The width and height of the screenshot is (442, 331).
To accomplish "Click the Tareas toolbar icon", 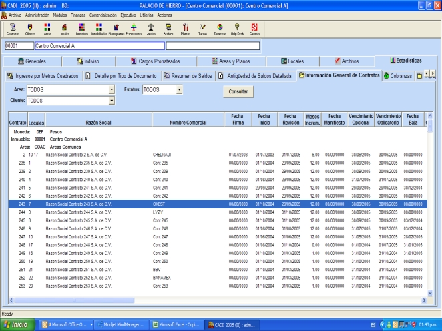I will 203,27.
